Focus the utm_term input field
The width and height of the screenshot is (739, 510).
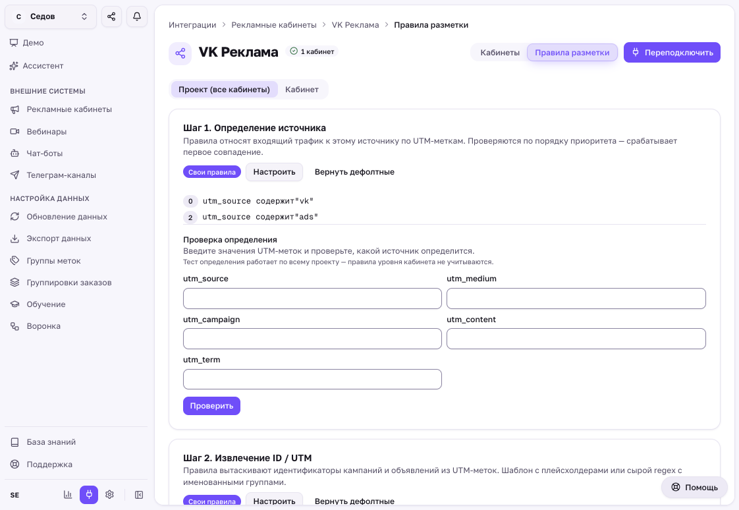pyautogui.click(x=312, y=380)
